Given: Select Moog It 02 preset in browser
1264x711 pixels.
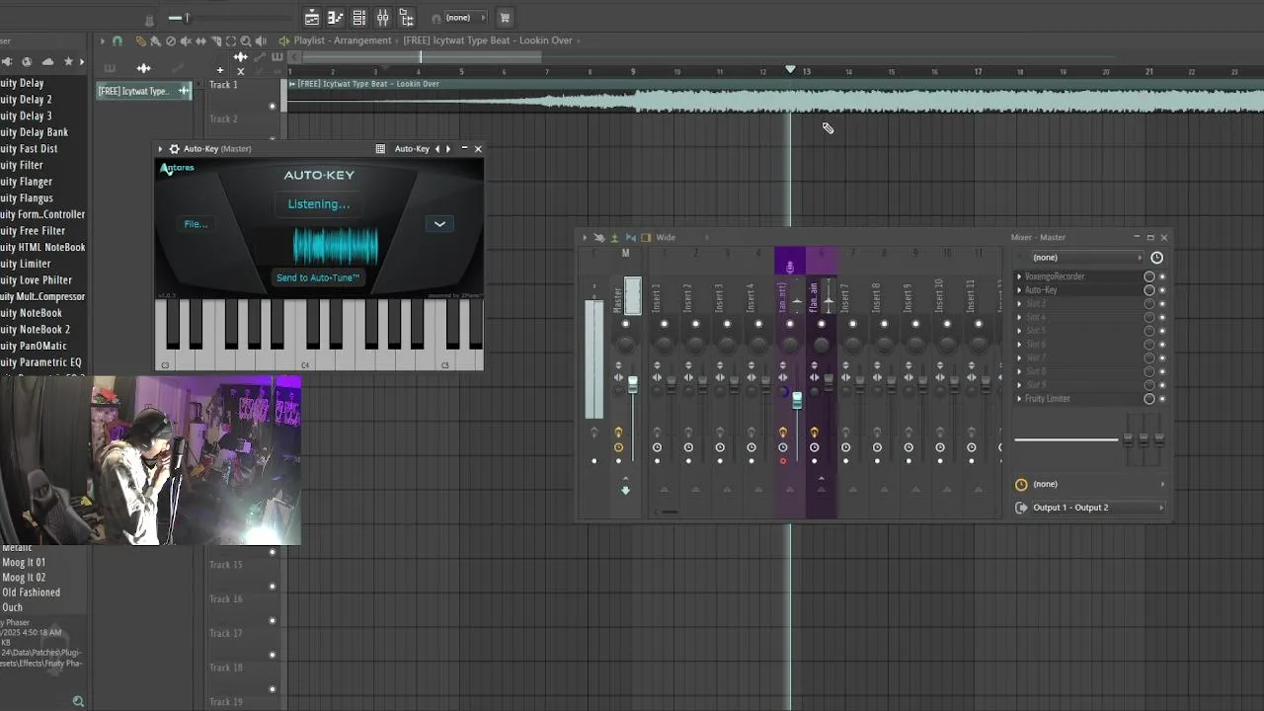Looking at the screenshot, I should point(24,578).
